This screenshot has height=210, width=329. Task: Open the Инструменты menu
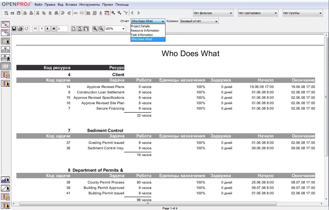(90, 5)
